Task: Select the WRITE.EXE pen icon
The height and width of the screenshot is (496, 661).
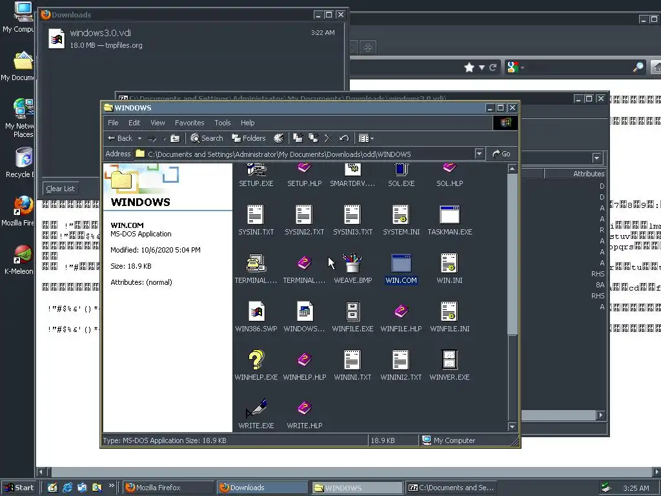Action: pyautogui.click(x=256, y=414)
